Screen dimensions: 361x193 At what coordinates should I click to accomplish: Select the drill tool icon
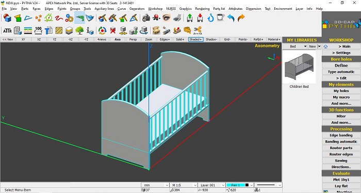point(79,18)
